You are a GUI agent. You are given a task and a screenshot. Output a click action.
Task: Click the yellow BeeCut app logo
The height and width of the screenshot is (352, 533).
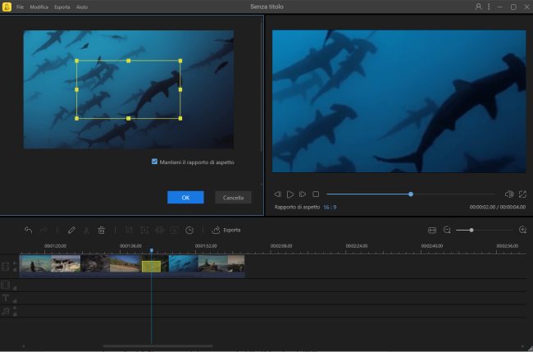point(7,7)
